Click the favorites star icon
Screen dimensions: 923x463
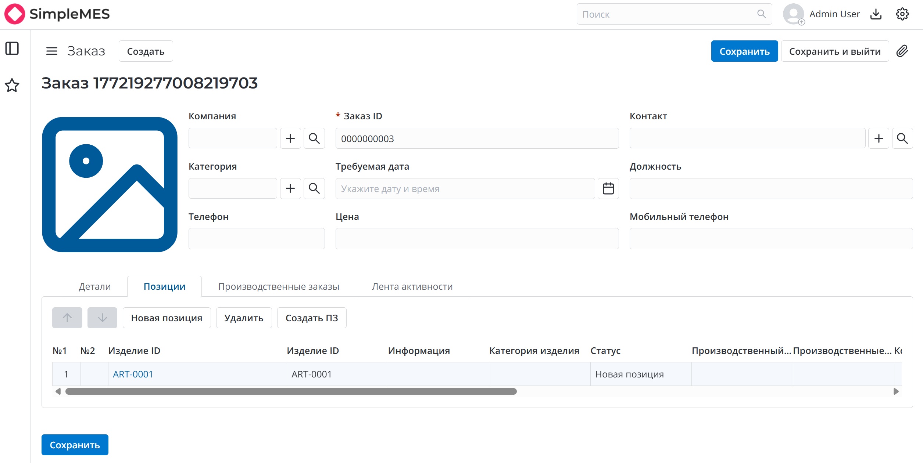pyautogui.click(x=12, y=85)
